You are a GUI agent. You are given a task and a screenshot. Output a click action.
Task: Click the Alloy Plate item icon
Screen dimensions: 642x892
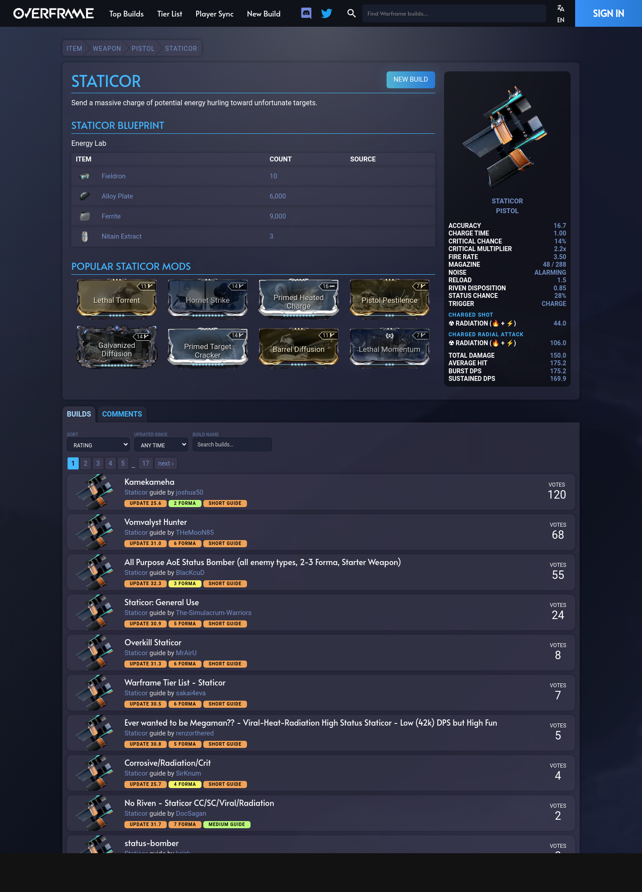coord(85,196)
